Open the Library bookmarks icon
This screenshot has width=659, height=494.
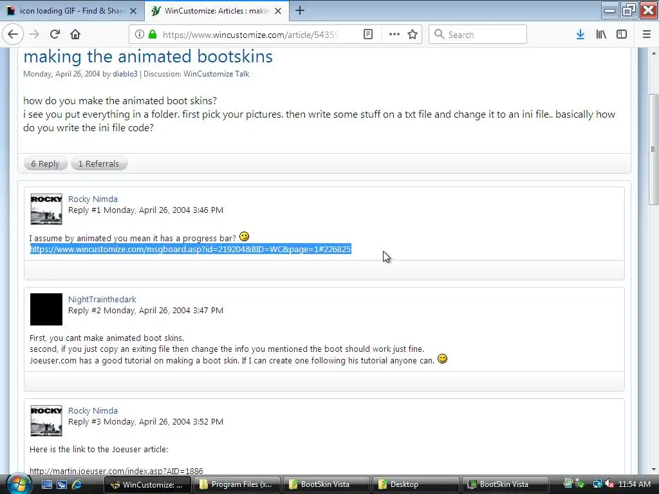[x=601, y=35]
